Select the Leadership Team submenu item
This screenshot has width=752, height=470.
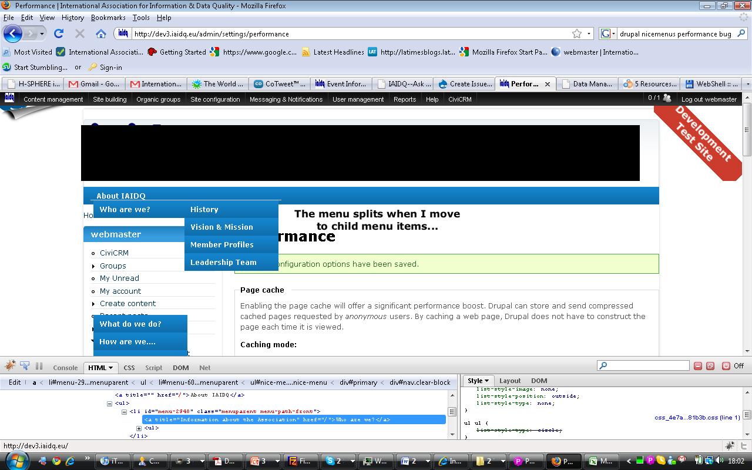231,262
